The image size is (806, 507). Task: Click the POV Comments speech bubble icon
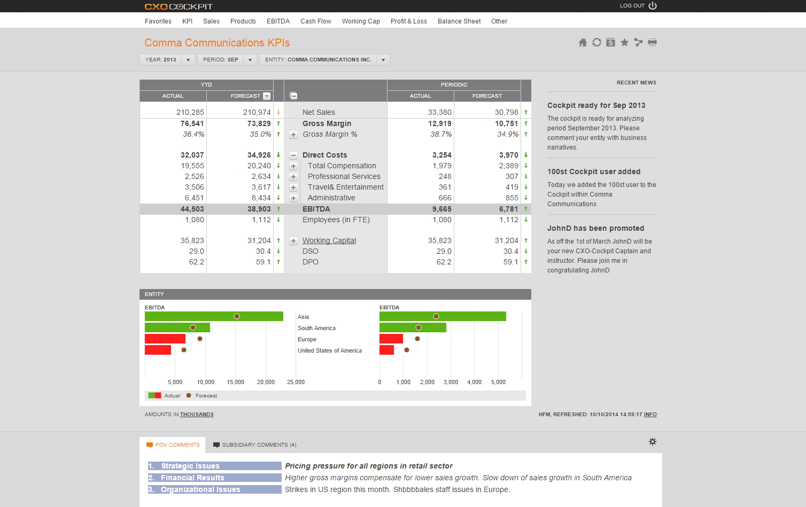pos(150,444)
